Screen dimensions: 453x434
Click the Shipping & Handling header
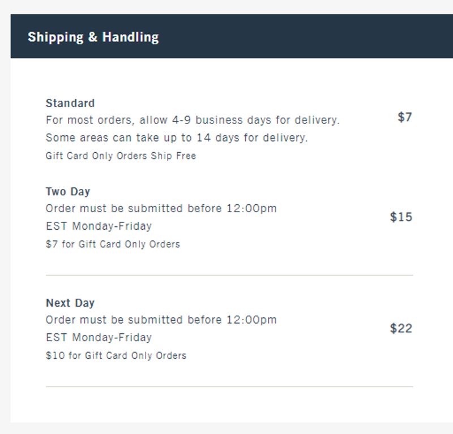pyautogui.click(x=93, y=37)
